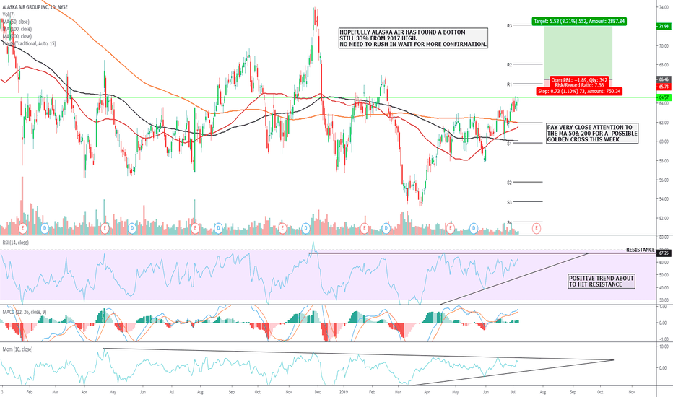This screenshot has height=397, width=673.
Task: Click the R1 pivot level label
Action: point(509,84)
